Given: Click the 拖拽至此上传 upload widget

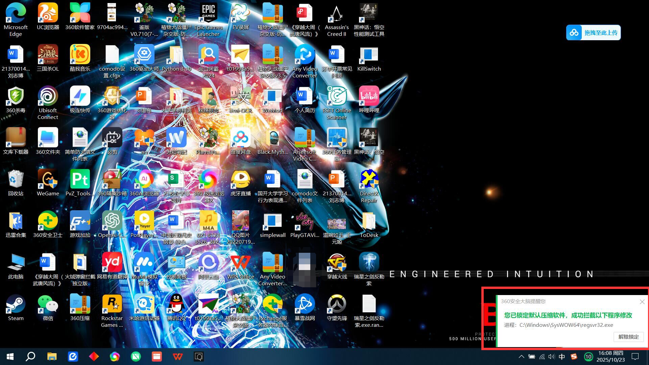Looking at the screenshot, I should pos(593,32).
